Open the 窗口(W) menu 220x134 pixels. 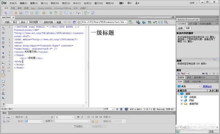point(99,3)
